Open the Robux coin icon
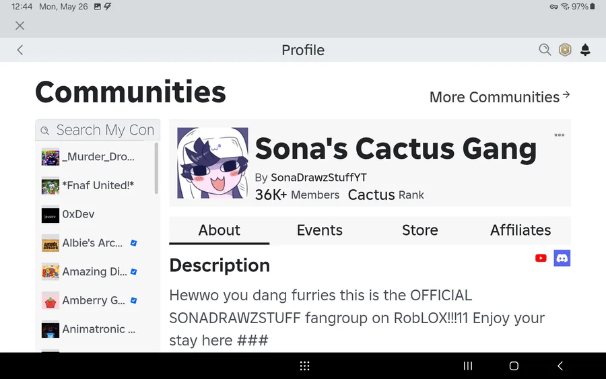This screenshot has height=379, width=606. (x=565, y=50)
